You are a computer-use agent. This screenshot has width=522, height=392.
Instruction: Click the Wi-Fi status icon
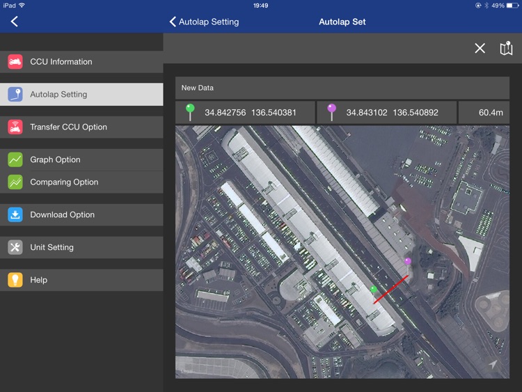point(22,5)
